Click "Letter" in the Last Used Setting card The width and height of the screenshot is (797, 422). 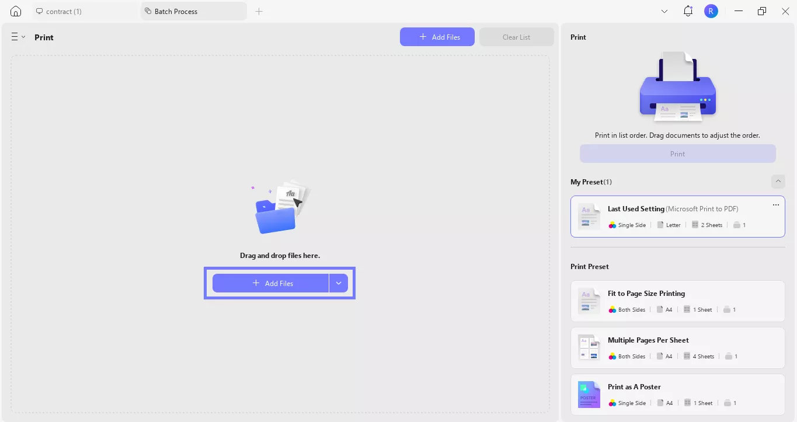pos(673,225)
